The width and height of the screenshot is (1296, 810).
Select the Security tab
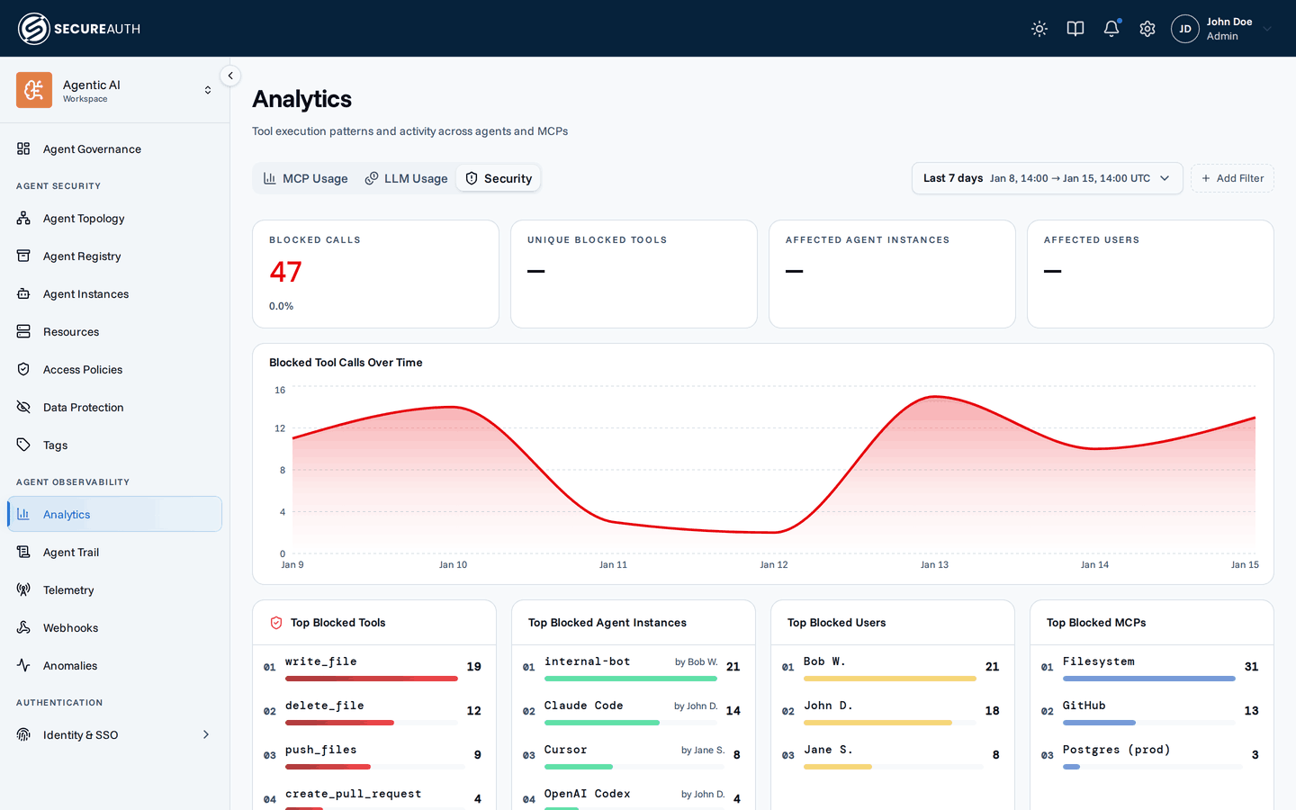pos(499,178)
